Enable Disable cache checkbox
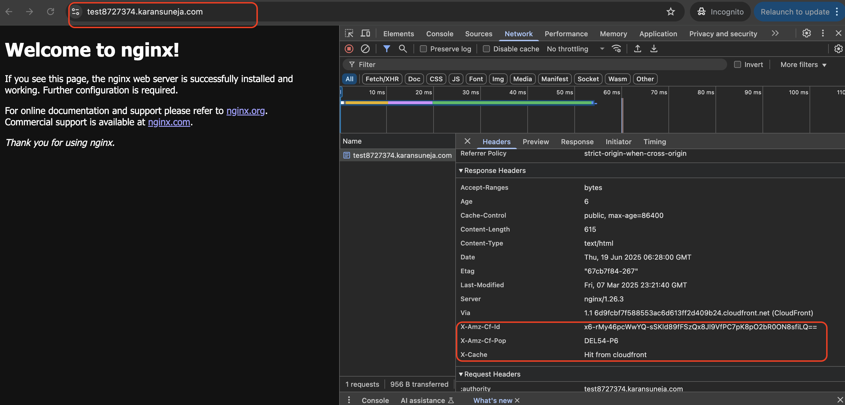 (486, 49)
